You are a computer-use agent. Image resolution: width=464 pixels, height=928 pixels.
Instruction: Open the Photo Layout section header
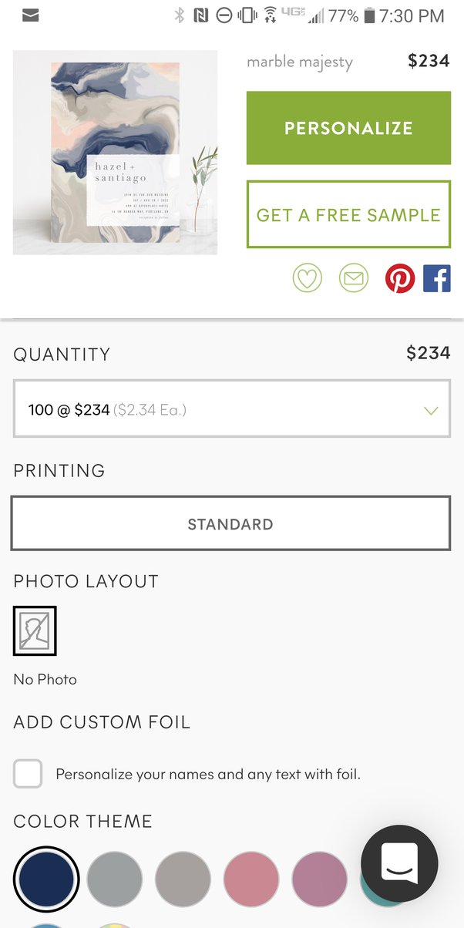[x=86, y=581]
